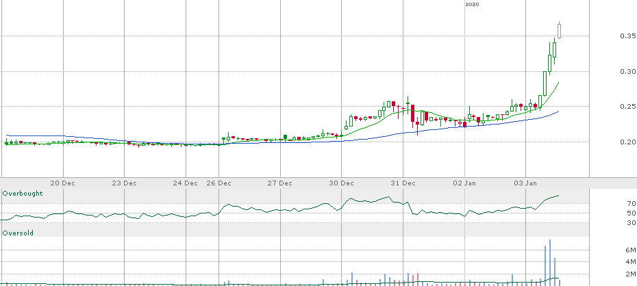The image size is (637, 286).
Task: Click the 03 Jan date label
Action: [x=525, y=183]
